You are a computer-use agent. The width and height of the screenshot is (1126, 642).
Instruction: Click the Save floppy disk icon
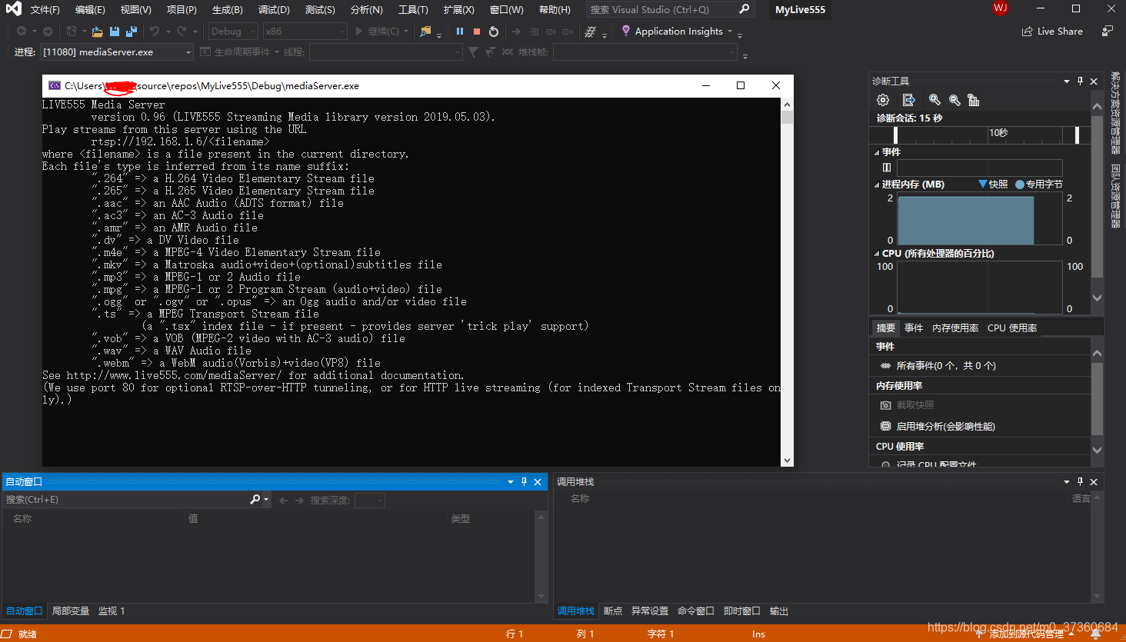[x=115, y=32]
